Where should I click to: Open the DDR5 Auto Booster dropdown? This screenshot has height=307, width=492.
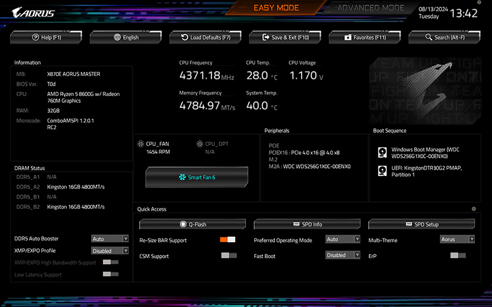pos(110,239)
